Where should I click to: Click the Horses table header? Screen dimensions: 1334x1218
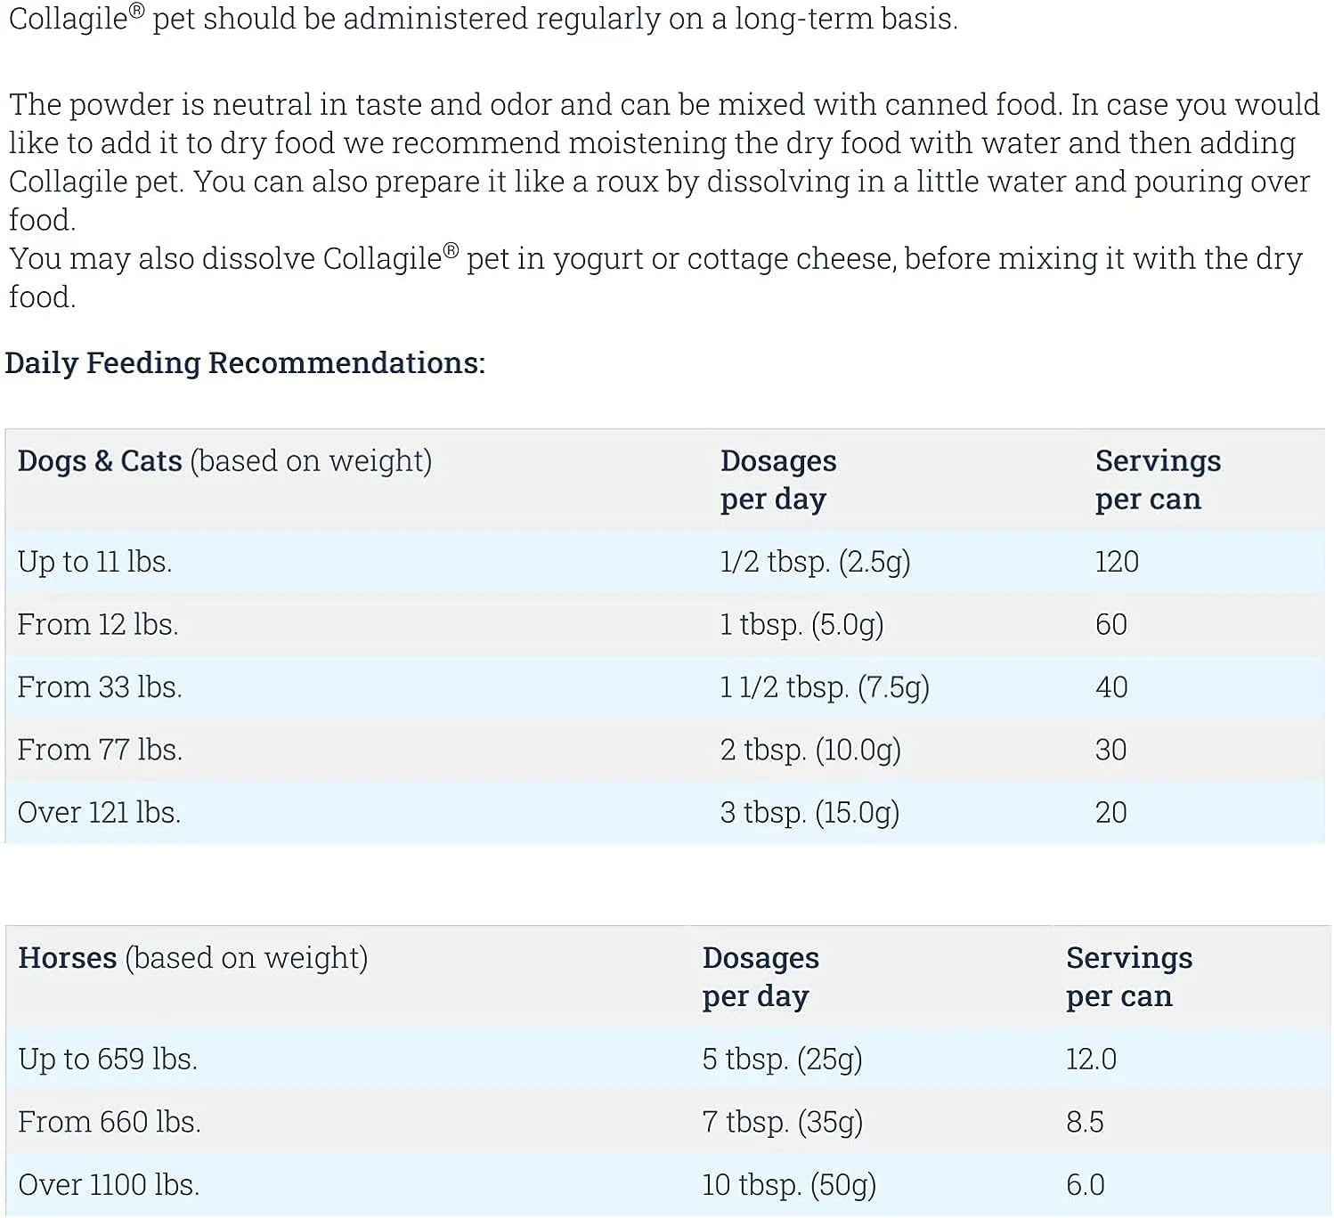(192, 958)
